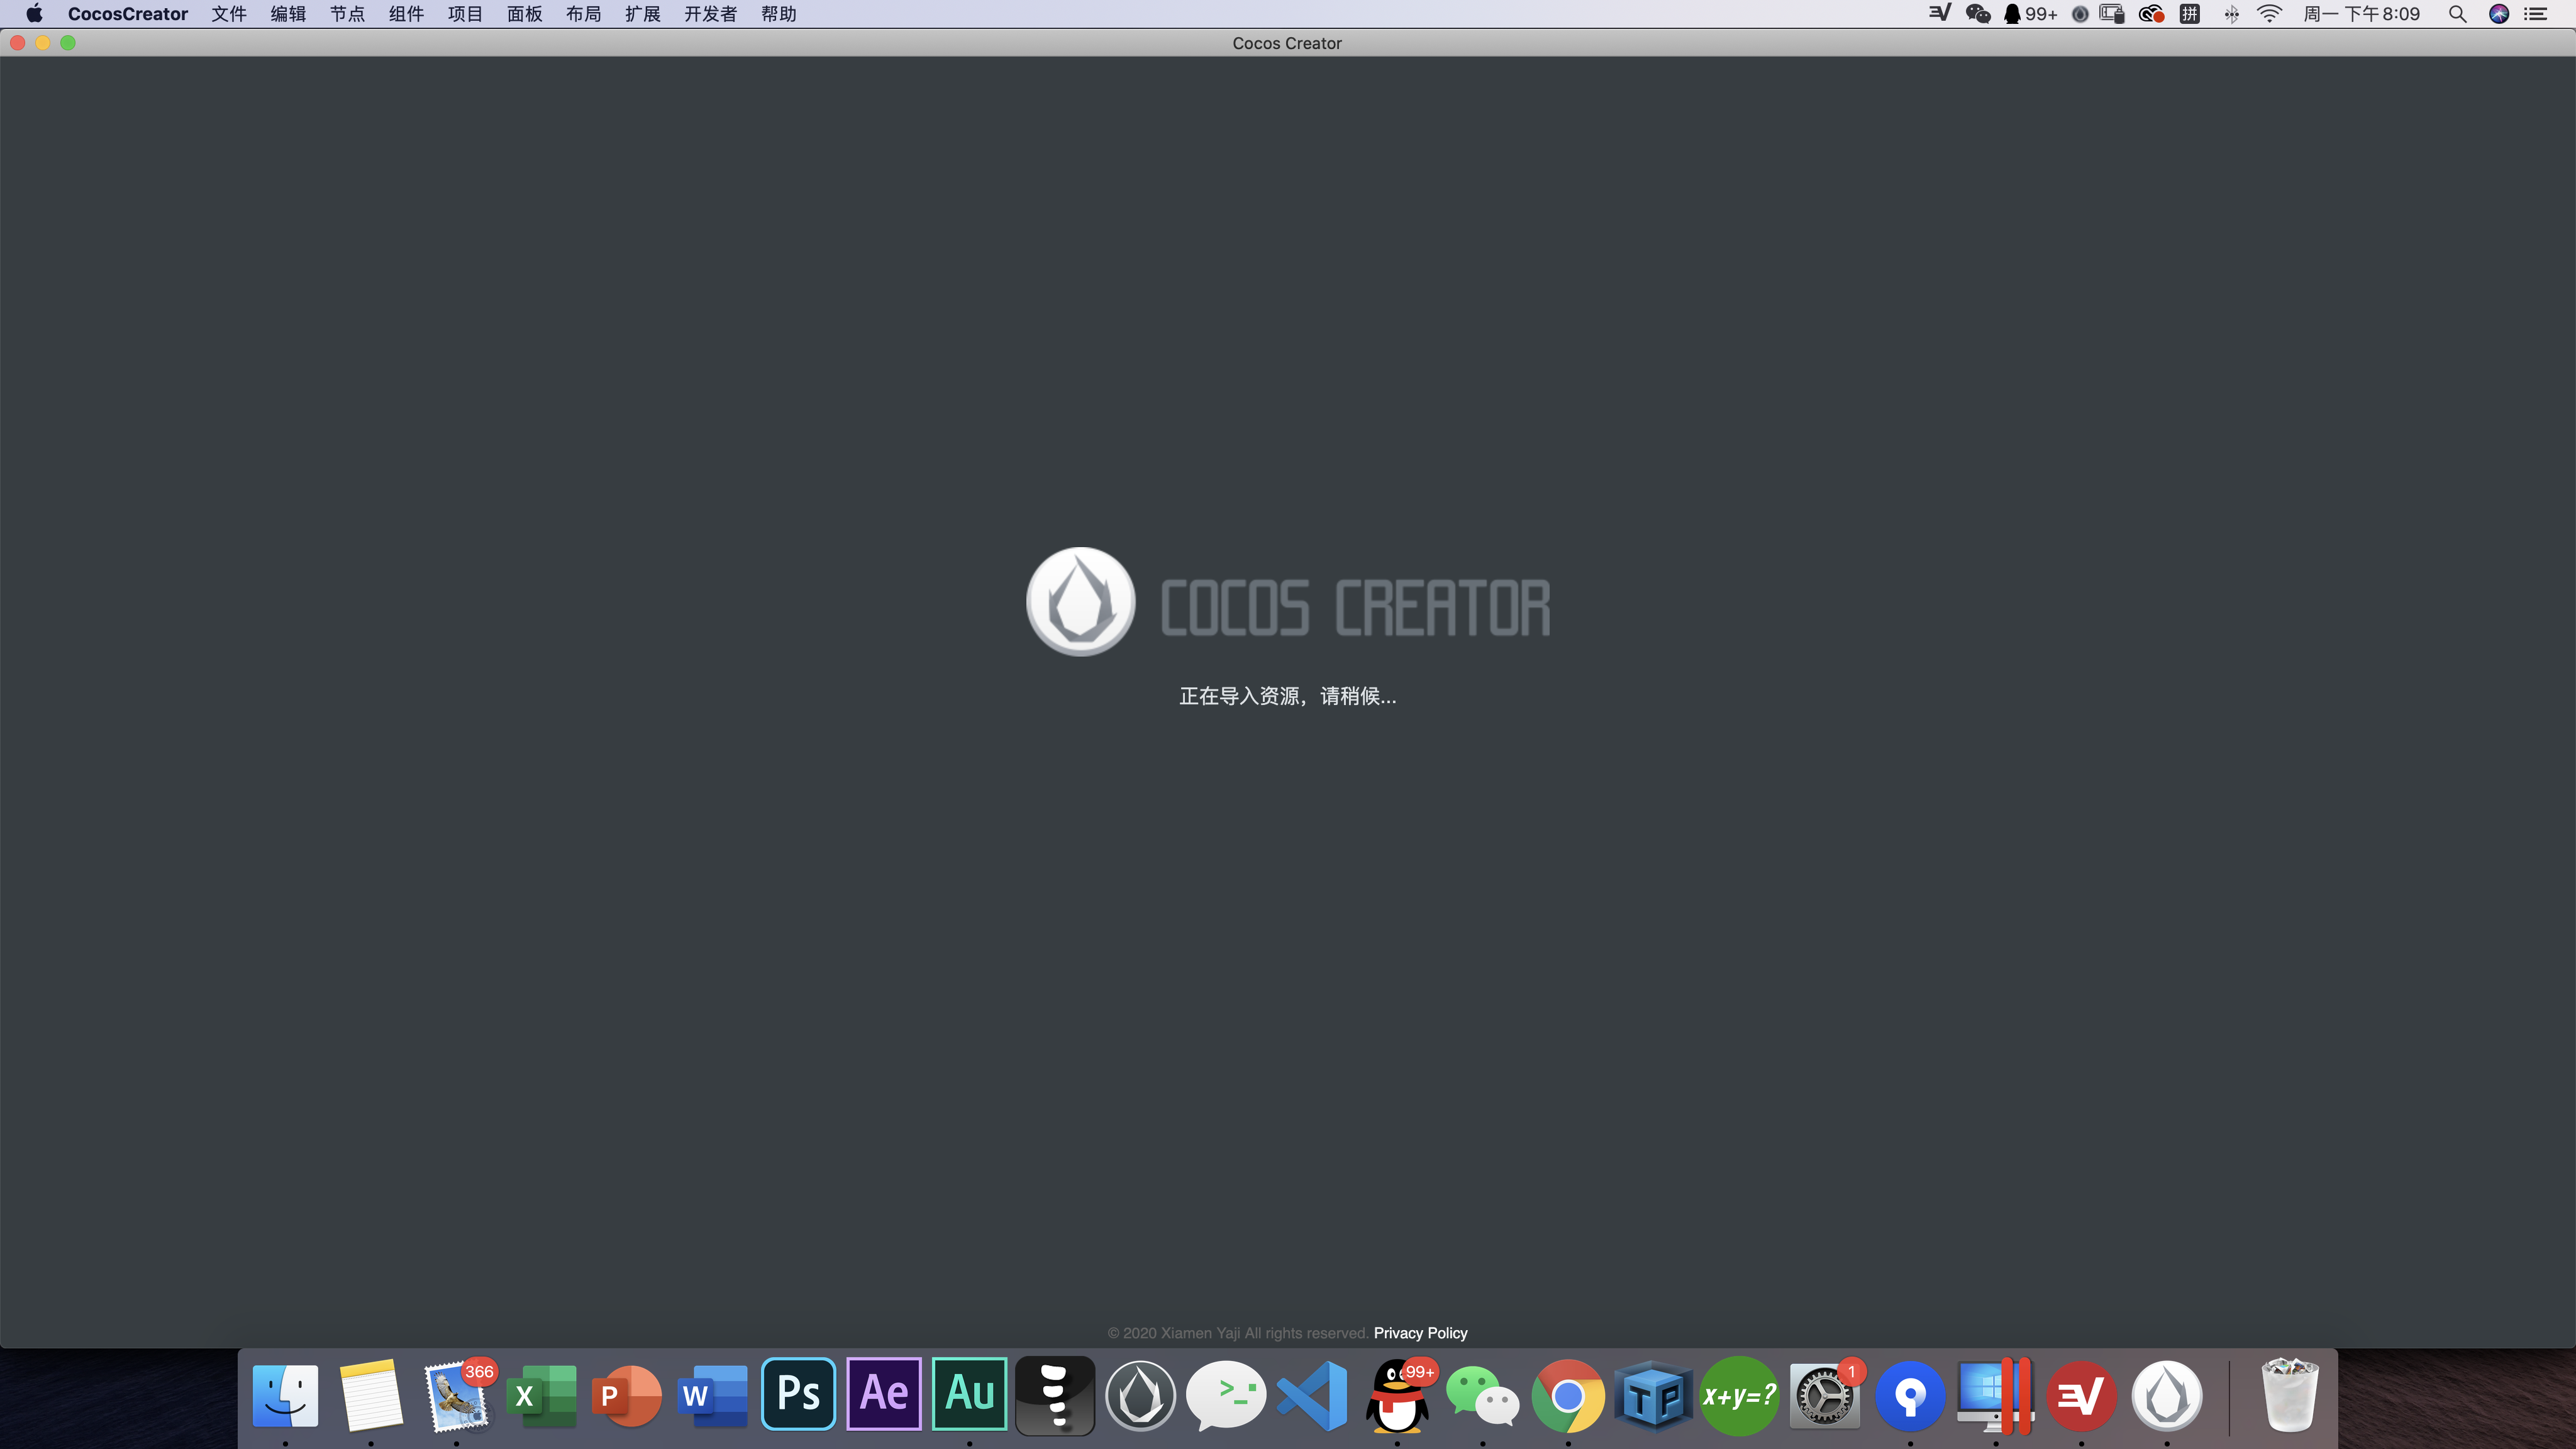Open the CocosCreator application menu
Screen dimensions: 2576x1449
[128, 14]
